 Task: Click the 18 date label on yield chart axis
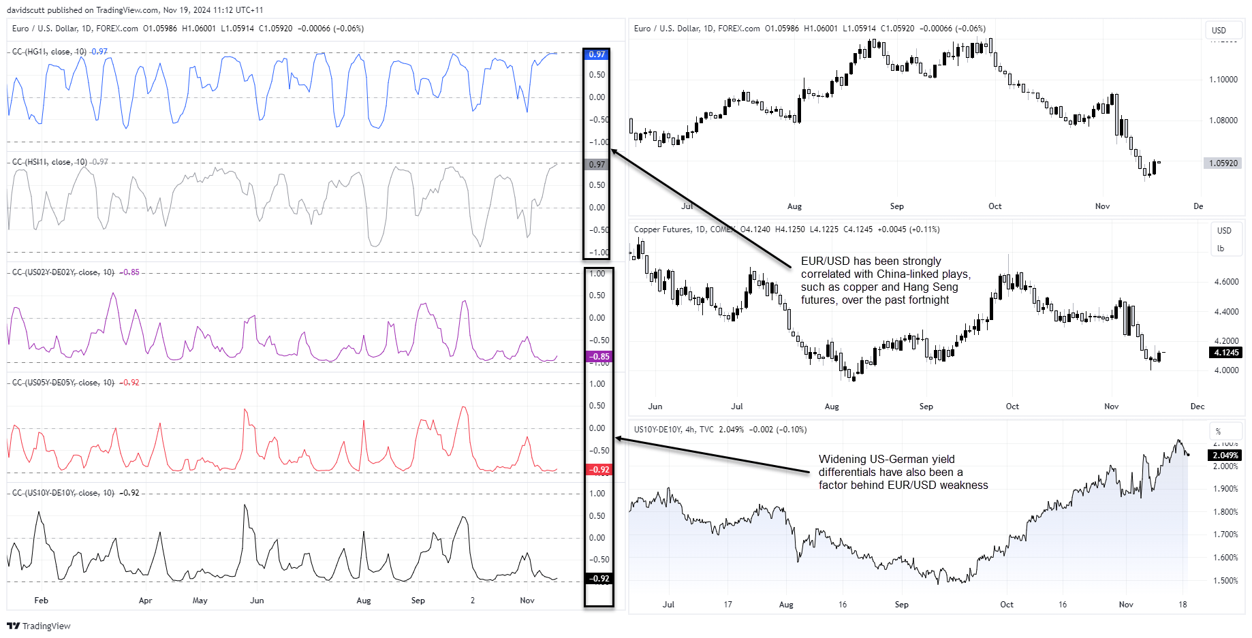1183,605
